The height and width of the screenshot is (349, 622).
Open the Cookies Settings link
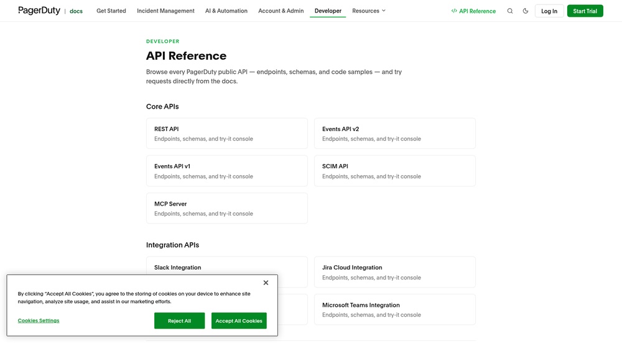pos(39,320)
